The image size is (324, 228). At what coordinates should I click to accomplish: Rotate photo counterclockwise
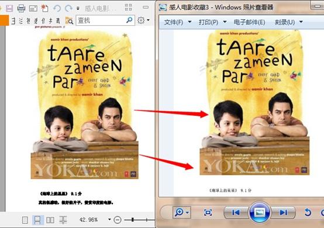[x=308, y=212]
